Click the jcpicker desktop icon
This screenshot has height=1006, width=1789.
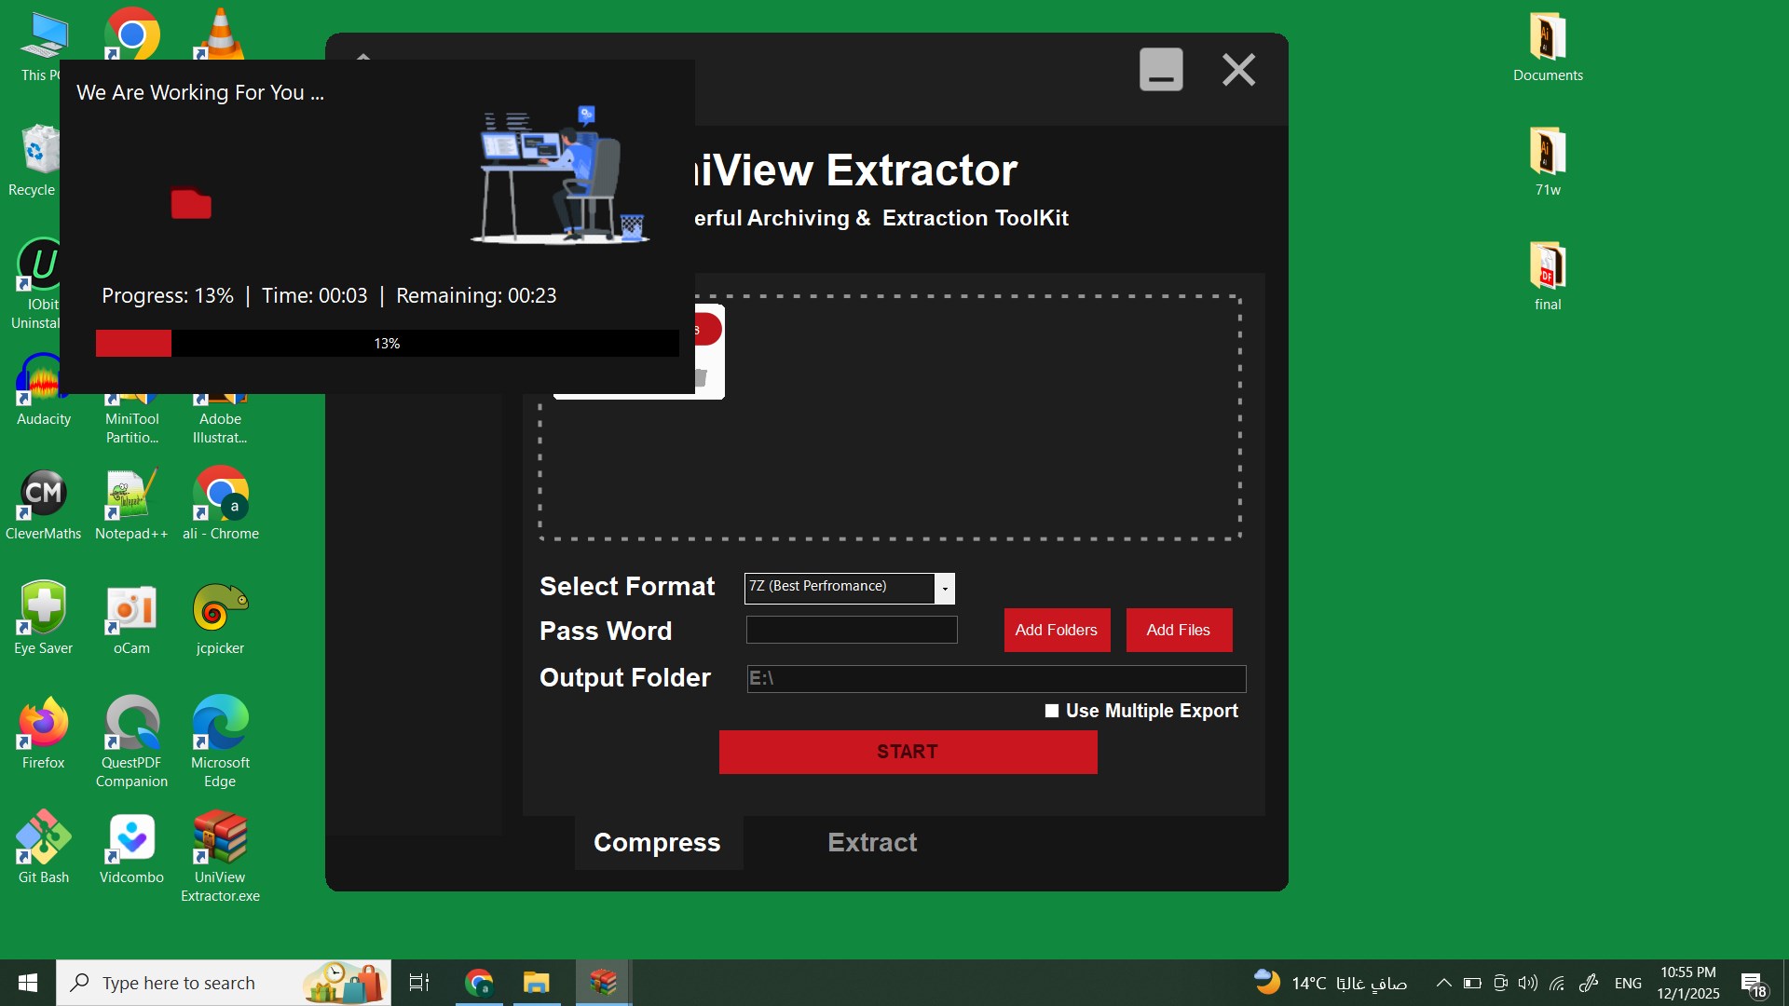coord(220,609)
